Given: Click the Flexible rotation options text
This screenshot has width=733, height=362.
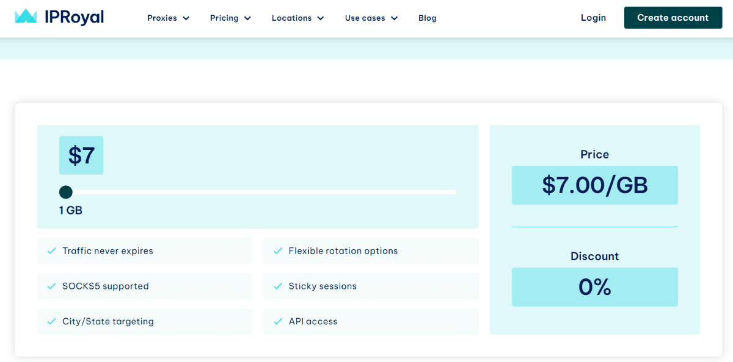Looking at the screenshot, I should coord(343,251).
